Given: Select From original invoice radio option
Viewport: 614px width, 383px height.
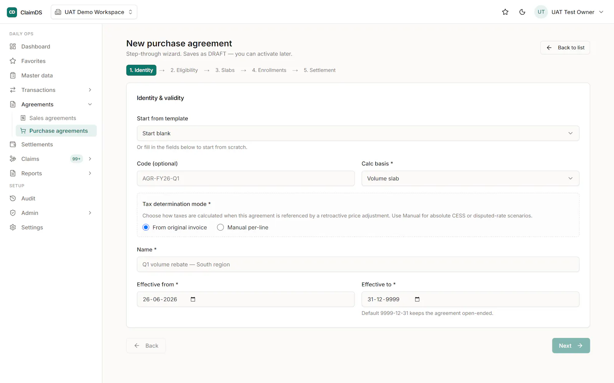Looking at the screenshot, I should pyautogui.click(x=146, y=228).
